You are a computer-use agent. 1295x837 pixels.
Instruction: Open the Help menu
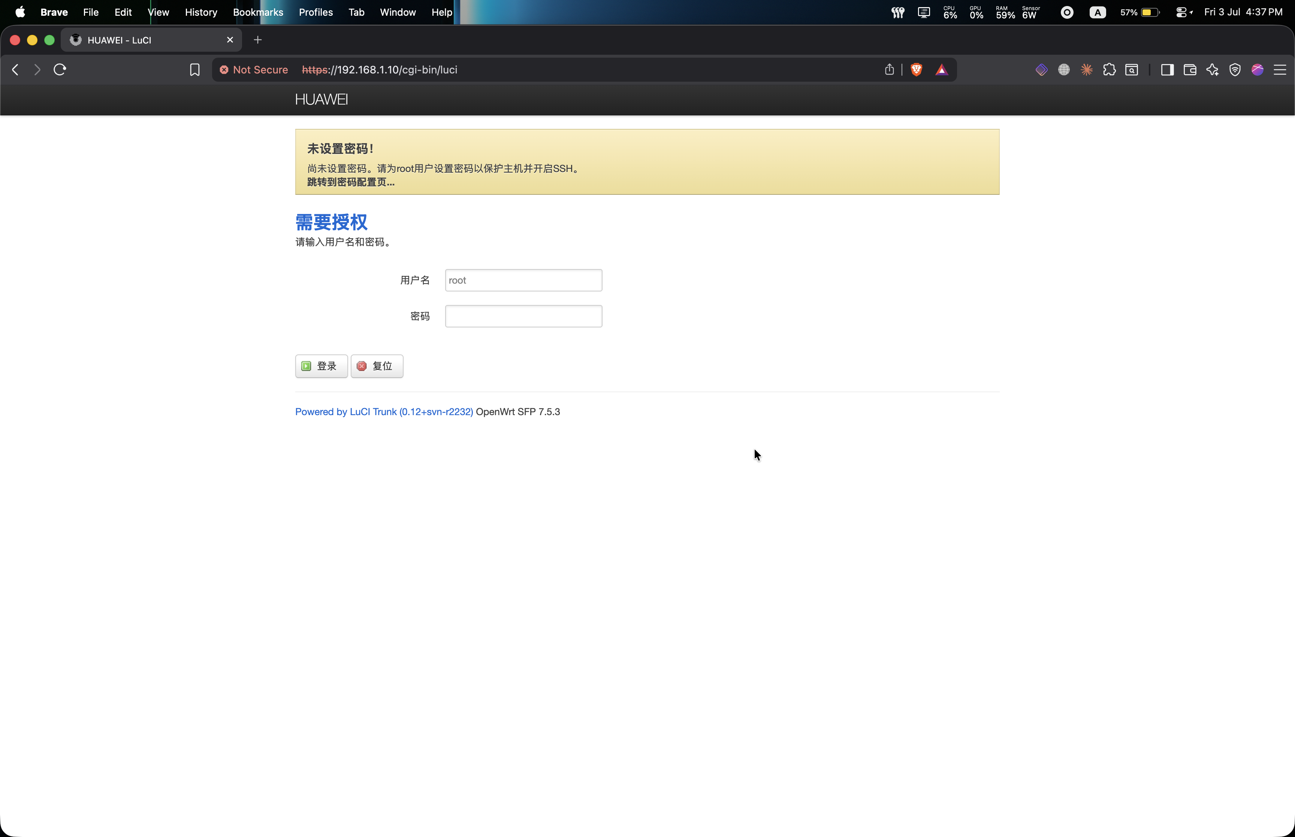tap(442, 12)
